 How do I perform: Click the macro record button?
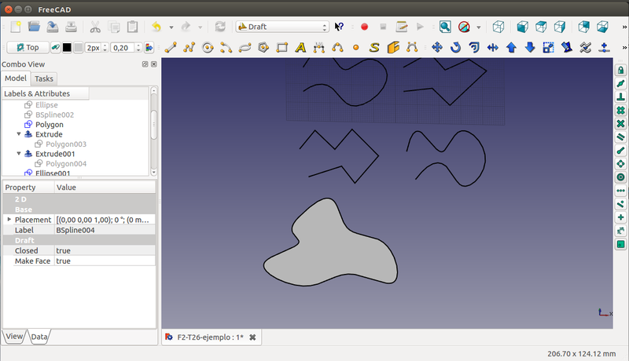coord(365,27)
